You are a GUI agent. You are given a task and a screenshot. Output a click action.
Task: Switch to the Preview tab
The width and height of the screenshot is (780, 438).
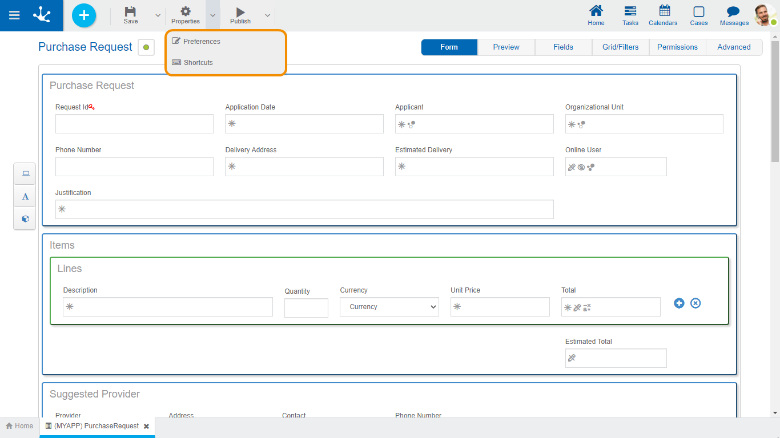pyautogui.click(x=506, y=47)
